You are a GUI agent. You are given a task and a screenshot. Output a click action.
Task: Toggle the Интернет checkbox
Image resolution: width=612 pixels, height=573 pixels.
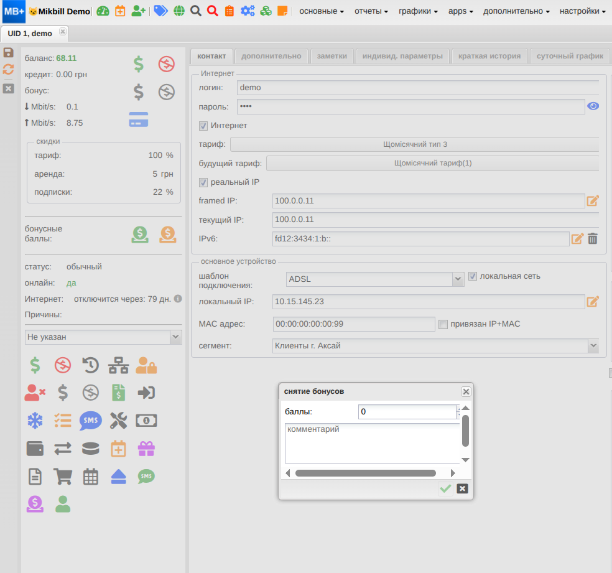point(203,126)
